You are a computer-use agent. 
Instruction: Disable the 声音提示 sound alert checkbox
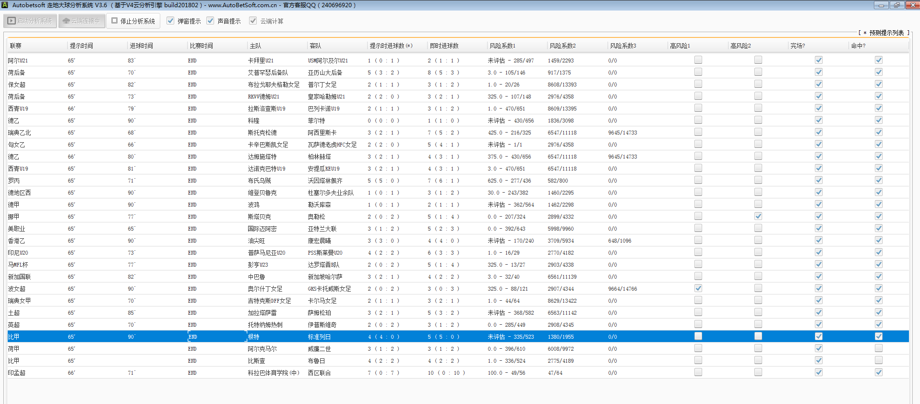(210, 21)
